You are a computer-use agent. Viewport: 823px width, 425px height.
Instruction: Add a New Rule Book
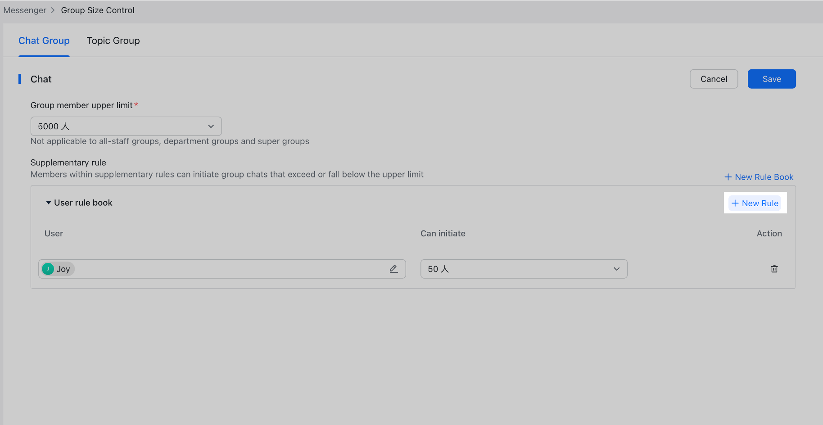pyautogui.click(x=759, y=177)
